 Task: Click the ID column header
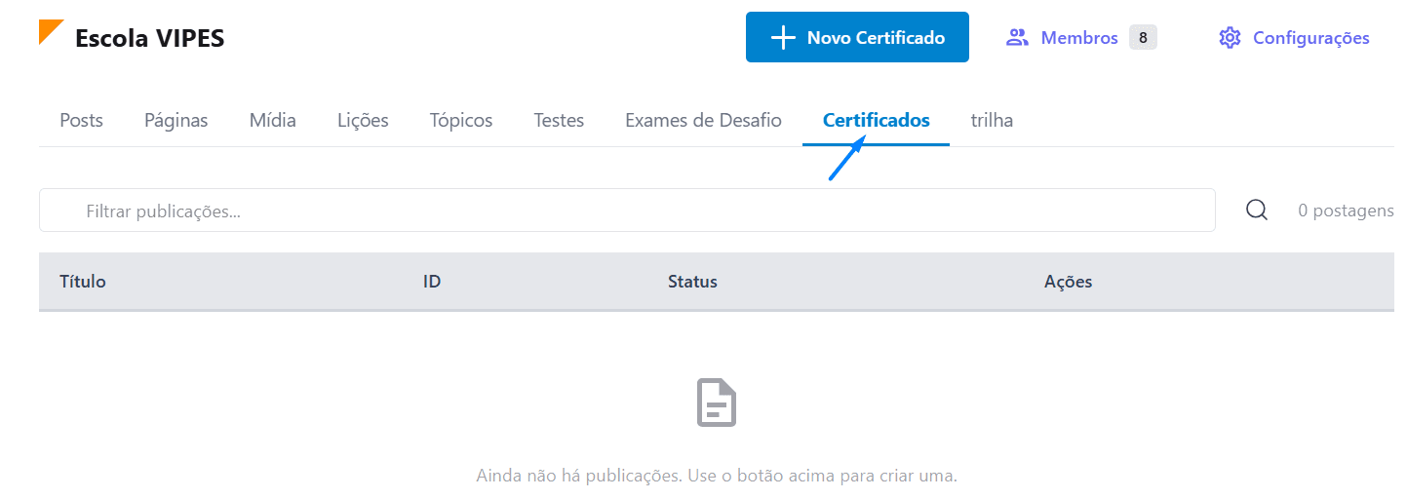tap(432, 282)
